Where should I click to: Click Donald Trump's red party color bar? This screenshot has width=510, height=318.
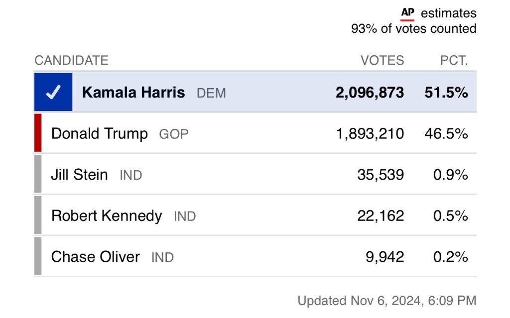tap(38, 133)
